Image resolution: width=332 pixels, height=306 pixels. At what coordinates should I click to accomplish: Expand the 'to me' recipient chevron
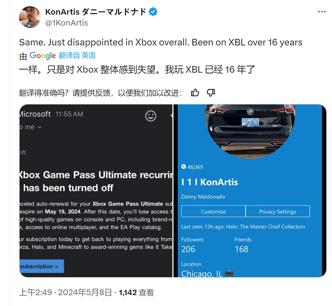[x=40, y=127]
